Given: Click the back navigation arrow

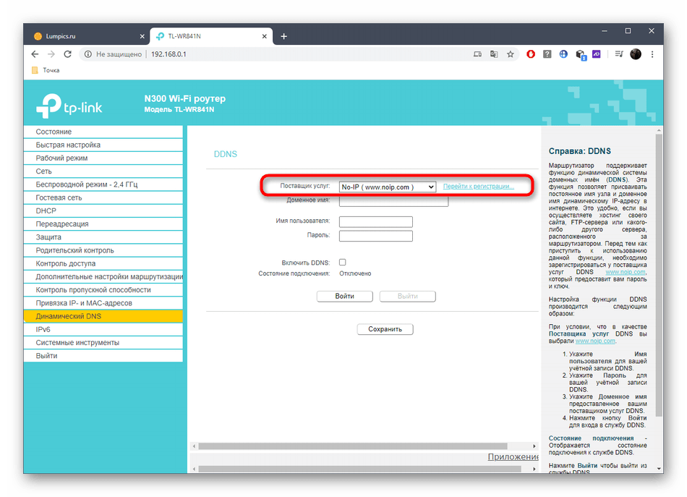Looking at the screenshot, I should point(35,54).
